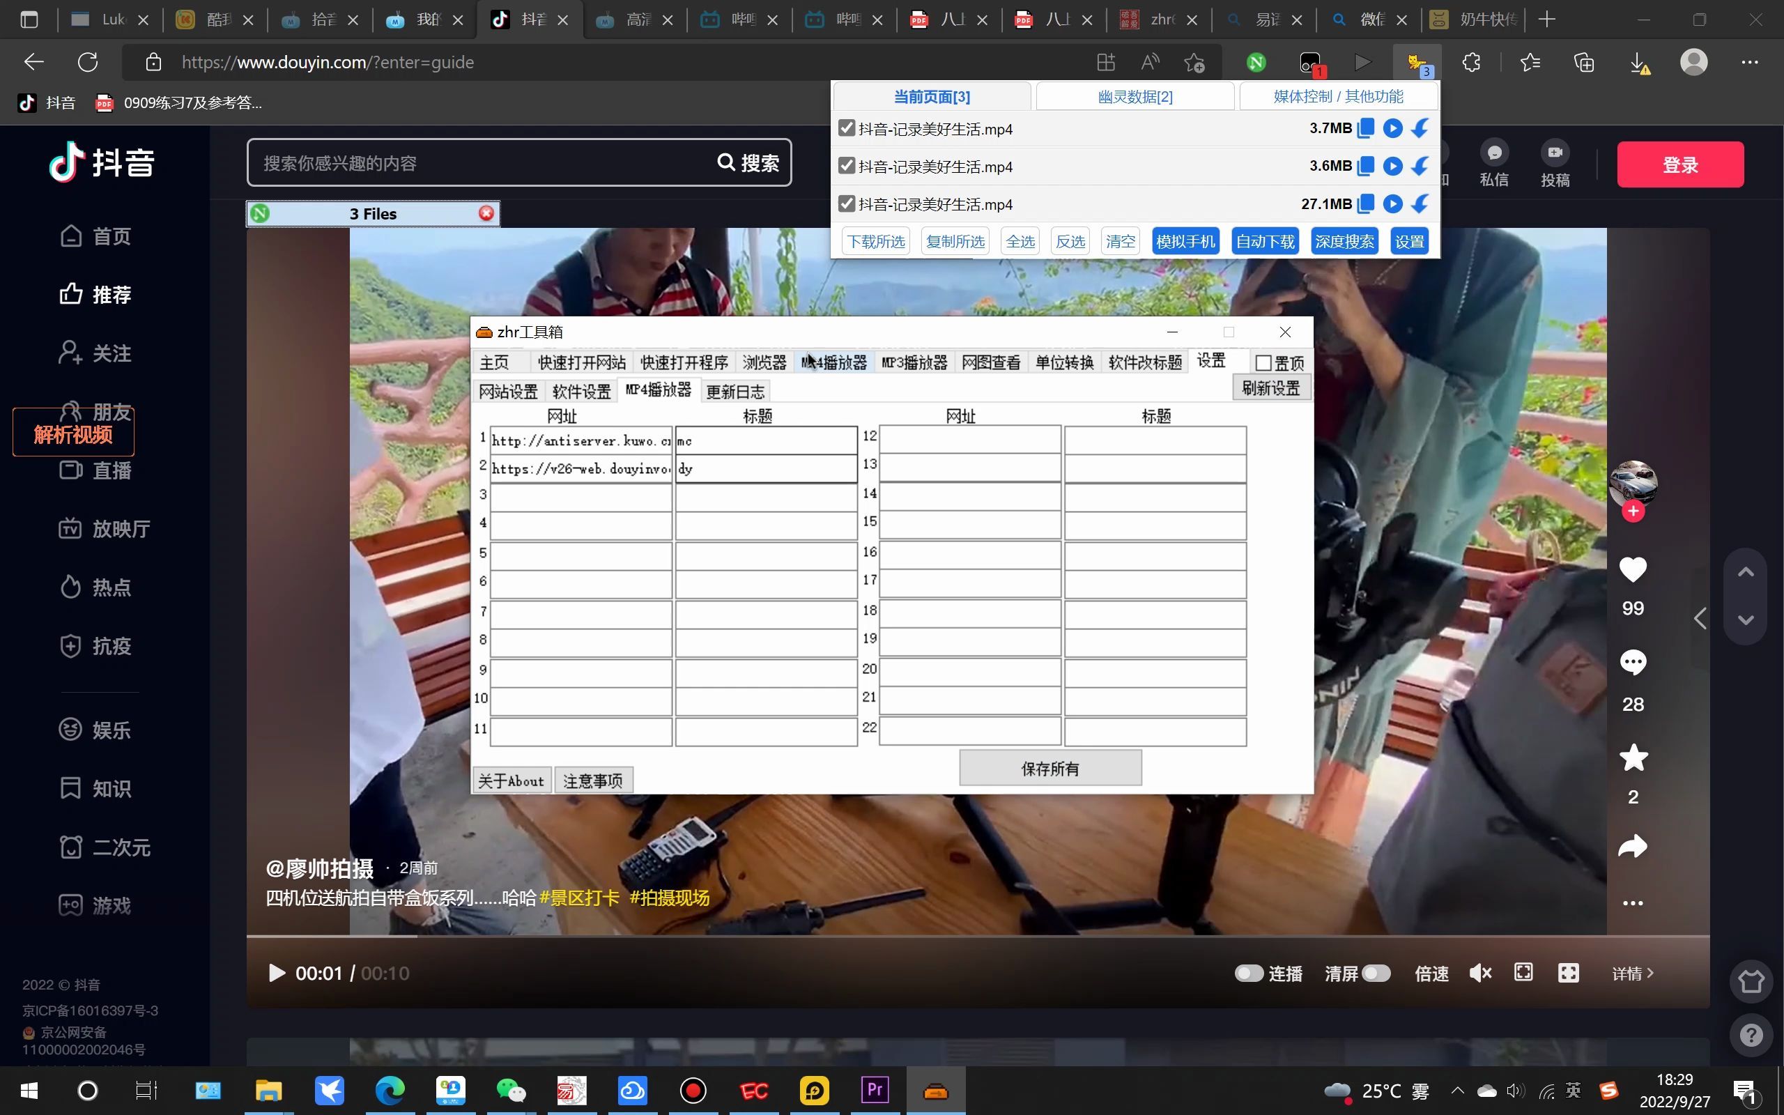Viewport: 1784px width, 1115px height.
Task: Click 解析视频 button on the sidebar
Action: point(73,433)
